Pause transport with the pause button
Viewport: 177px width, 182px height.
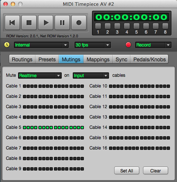tap(62, 23)
